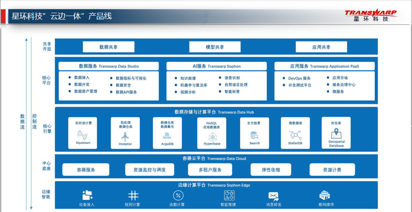412x212 pixels.
Task: Click the 时空库 card label
Action: coord(336,123)
